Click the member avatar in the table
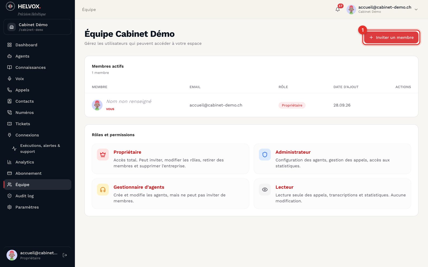The height and width of the screenshot is (267, 428). [97, 105]
